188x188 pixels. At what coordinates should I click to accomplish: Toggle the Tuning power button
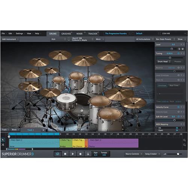coord(179,53)
